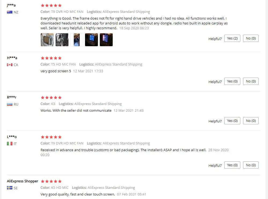This screenshot has height=199, width=268.
Task: Click No (0) on J***a's review
Action: [x=251, y=38]
